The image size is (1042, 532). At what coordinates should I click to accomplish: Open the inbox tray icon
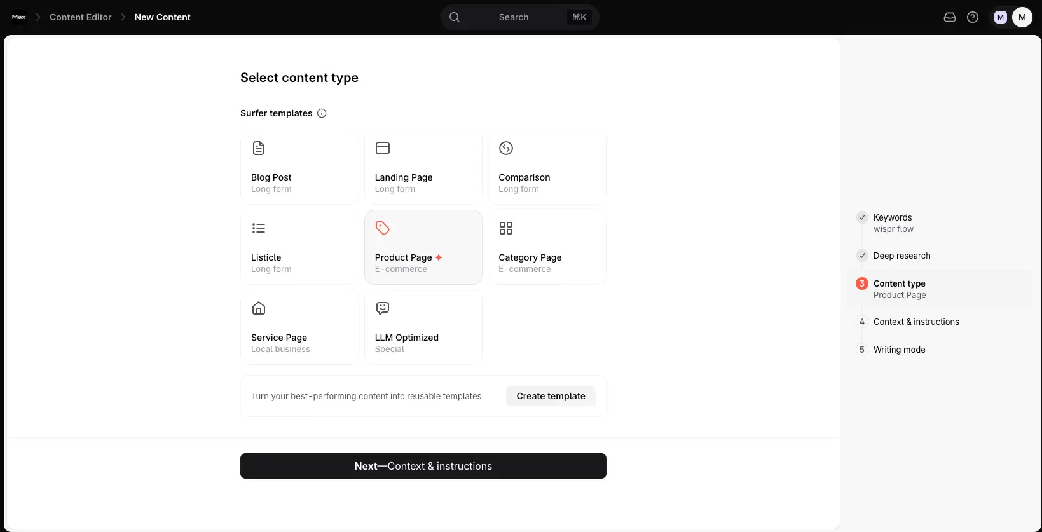pyautogui.click(x=950, y=17)
